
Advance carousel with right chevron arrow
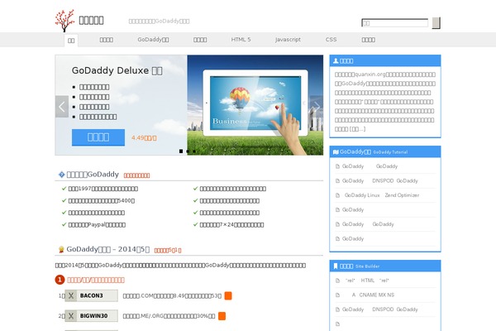pyautogui.click(x=317, y=107)
